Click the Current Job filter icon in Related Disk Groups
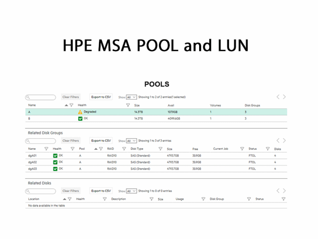The image size is (318, 239). [x=242, y=149]
